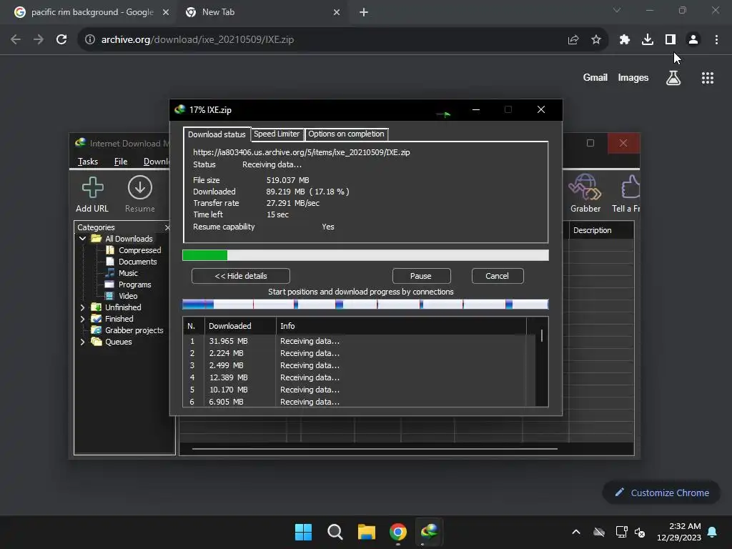732x549 pixels.
Task: Click the share page icon in address bar
Action: [573, 40]
